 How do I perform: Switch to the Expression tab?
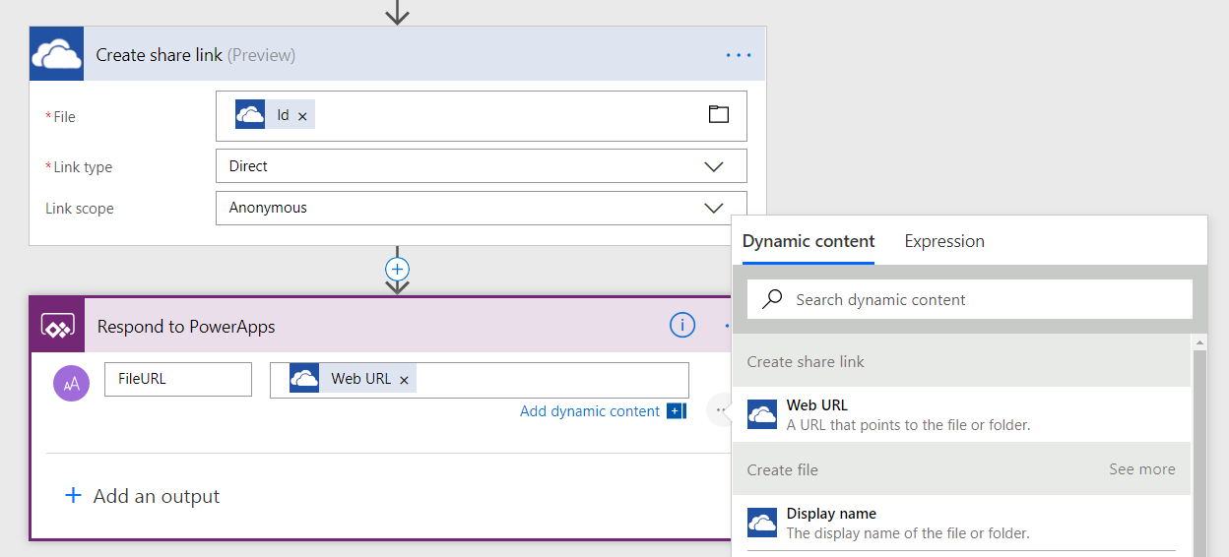[x=943, y=241]
